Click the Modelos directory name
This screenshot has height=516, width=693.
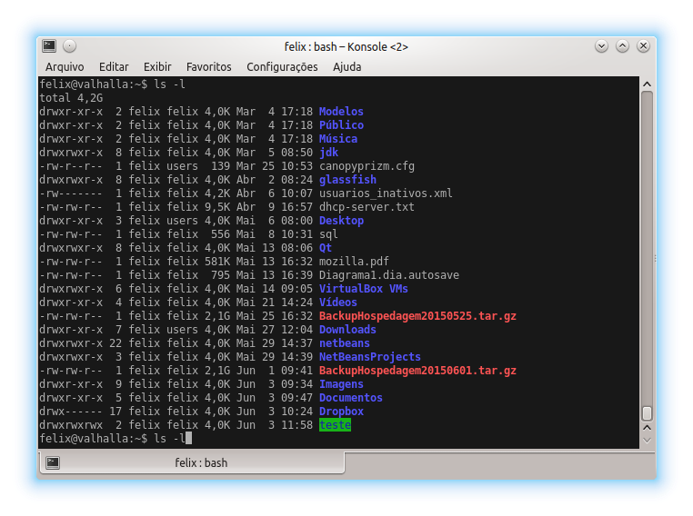click(341, 112)
